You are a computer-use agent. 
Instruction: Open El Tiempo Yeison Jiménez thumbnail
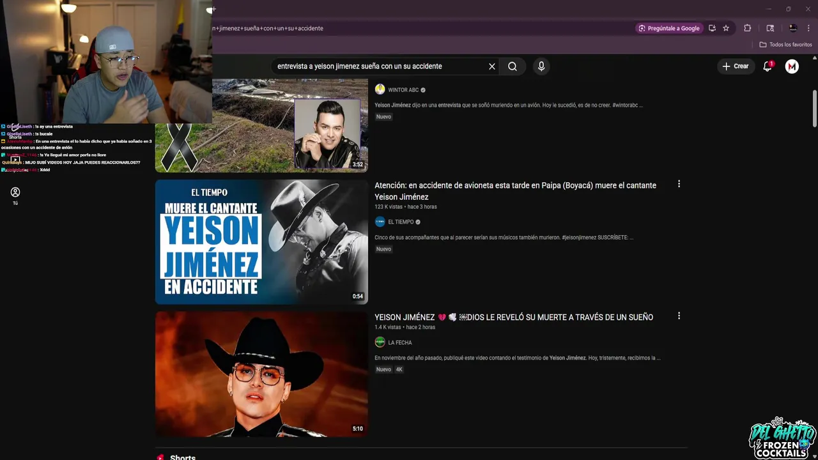point(261,241)
